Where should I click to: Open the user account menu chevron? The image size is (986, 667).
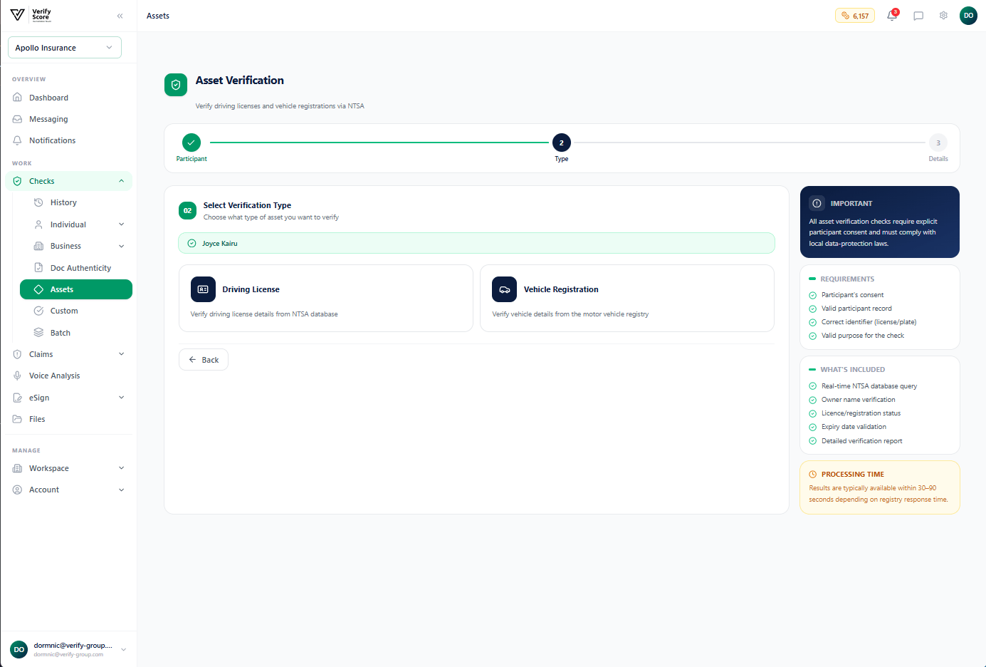[123, 649]
